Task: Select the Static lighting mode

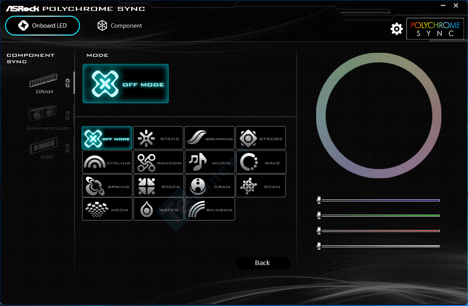Action: pos(158,138)
